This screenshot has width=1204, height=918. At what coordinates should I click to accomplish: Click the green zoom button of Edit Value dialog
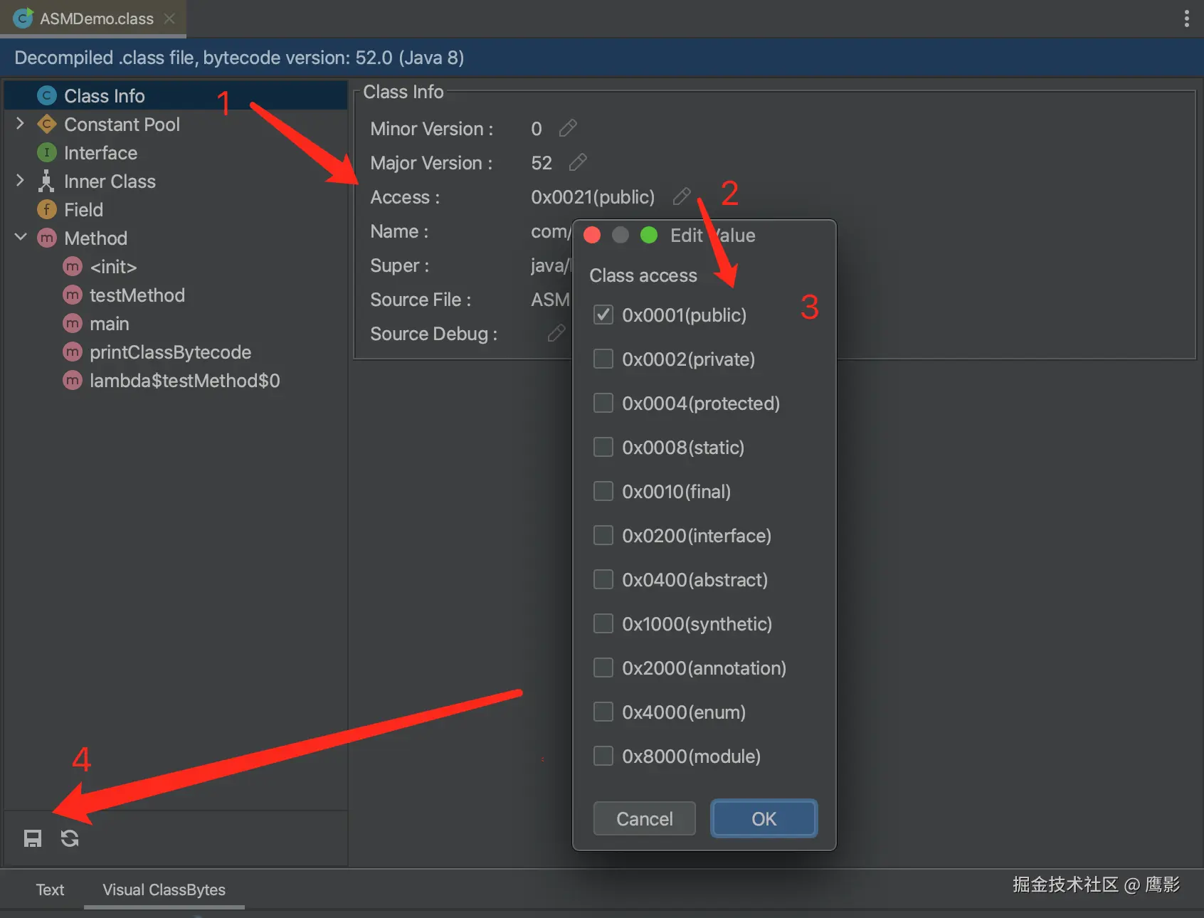pos(649,235)
